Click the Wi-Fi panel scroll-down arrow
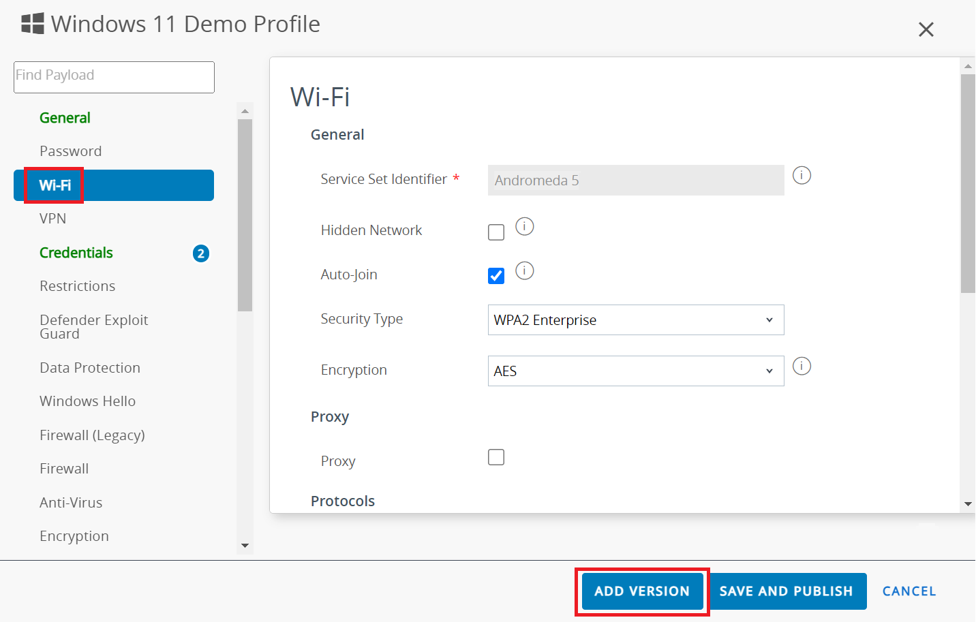 pos(968,504)
